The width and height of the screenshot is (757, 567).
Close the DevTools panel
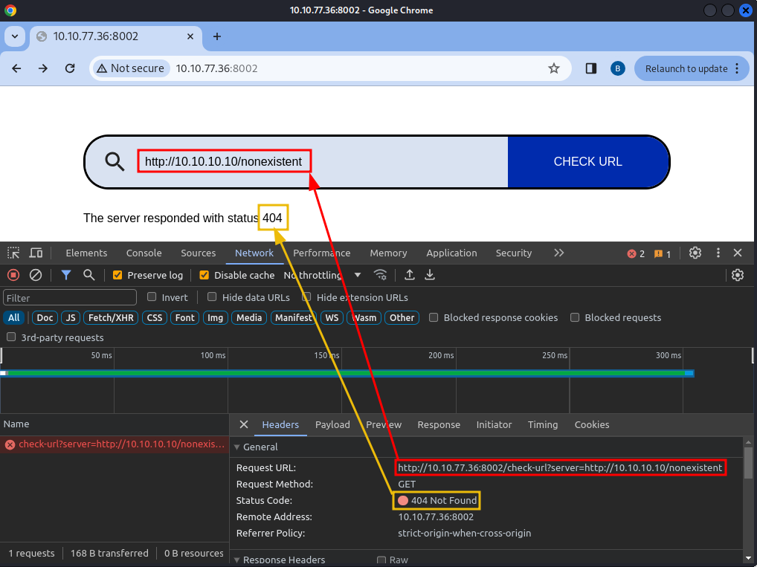pyautogui.click(x=738, y=253)
